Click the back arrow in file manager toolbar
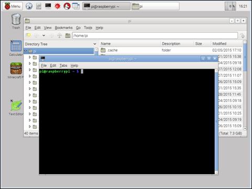Screen dimensions: 252x189 click(x=36, y=36)
